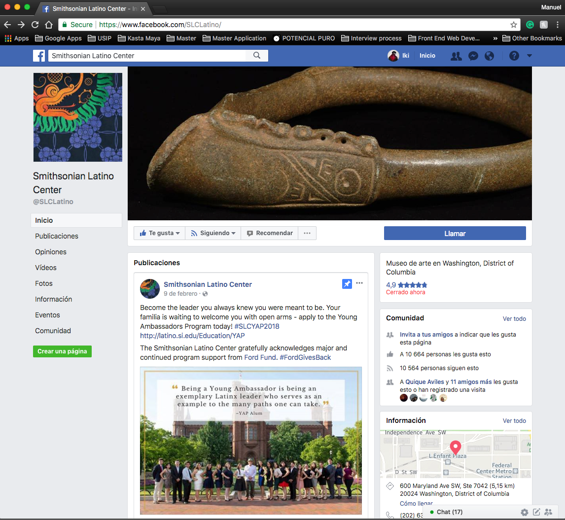Open the friend requests icon
Viewport: 565px width, 520px height.
pyautogui.click(x=456, y=56)
